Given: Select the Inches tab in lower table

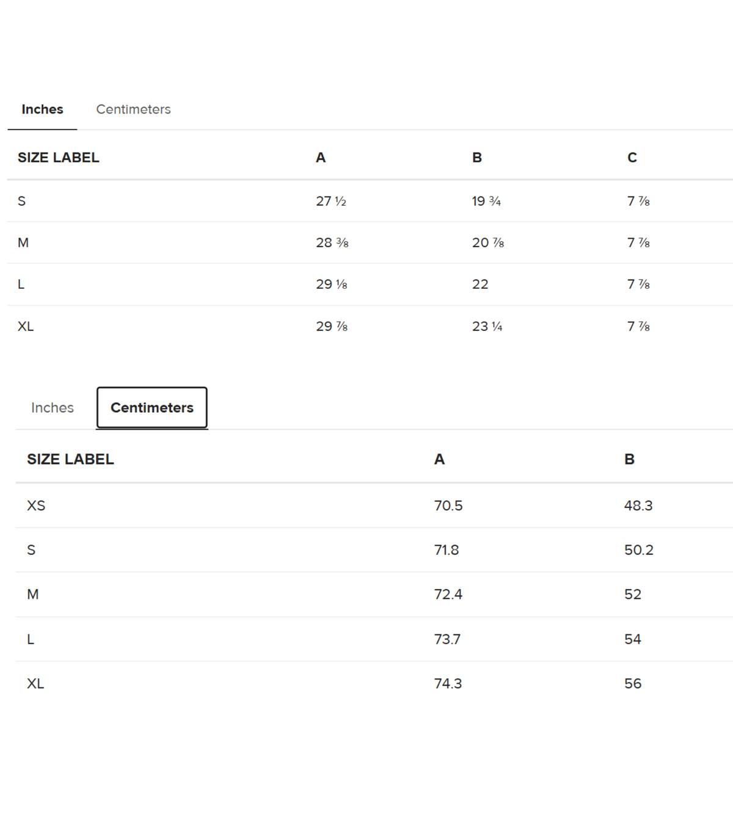Looking at the screenshot, I should tap(53, 408).
